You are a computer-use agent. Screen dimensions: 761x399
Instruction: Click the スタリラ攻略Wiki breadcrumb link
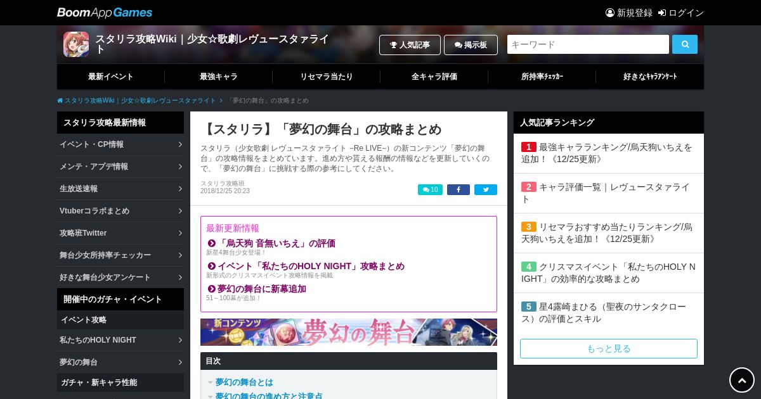[140, 101]
